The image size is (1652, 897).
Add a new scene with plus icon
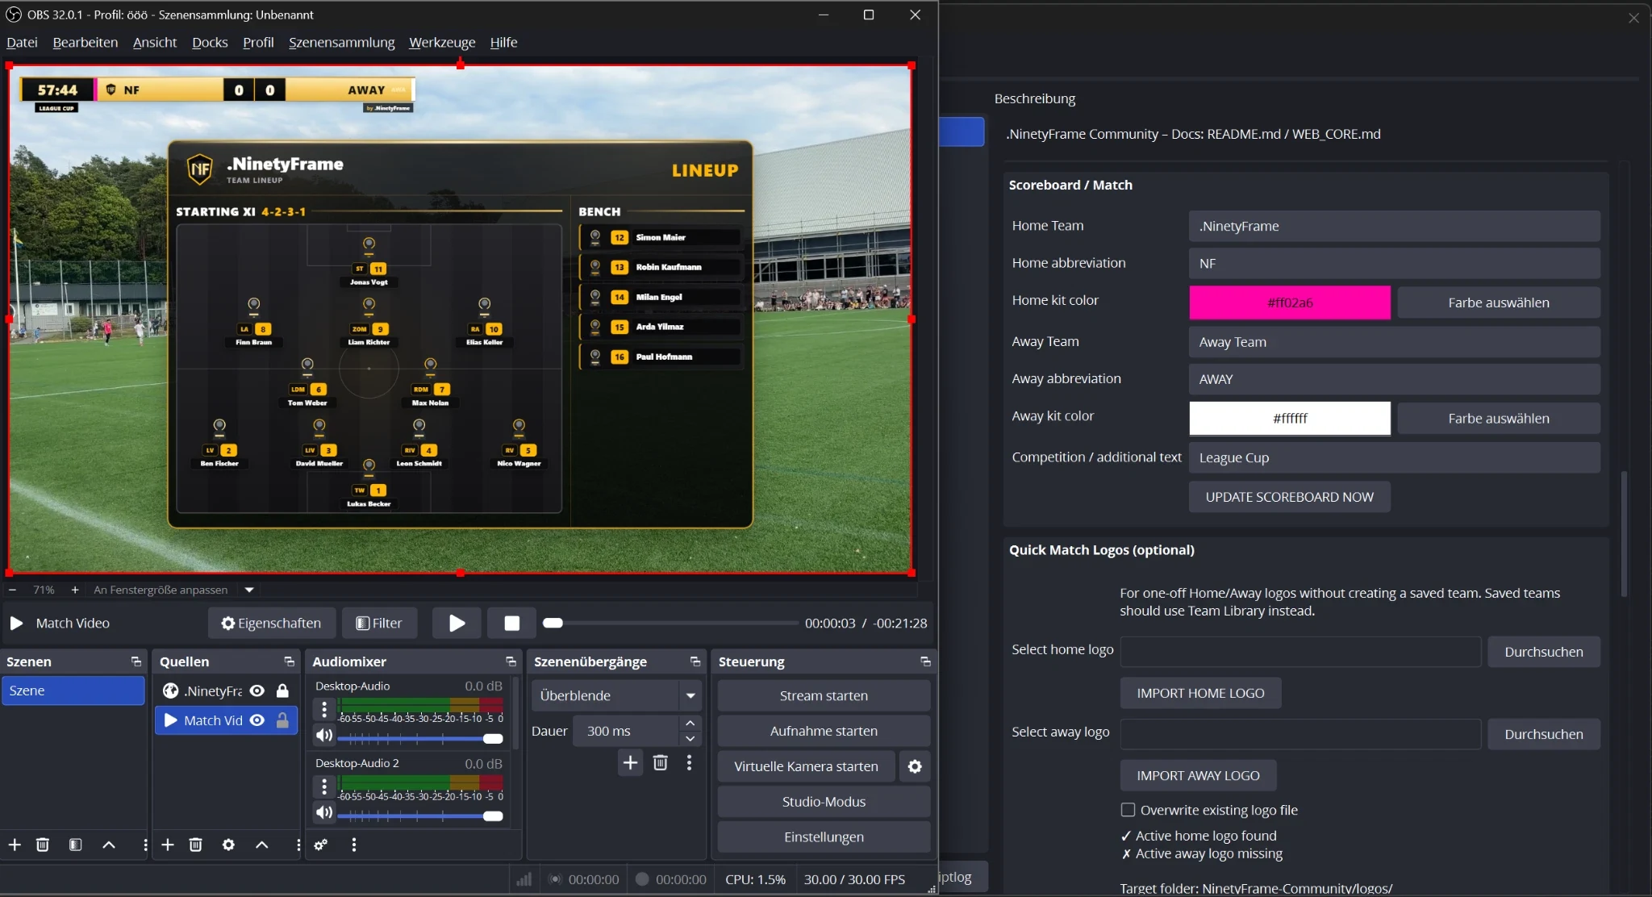15,845
